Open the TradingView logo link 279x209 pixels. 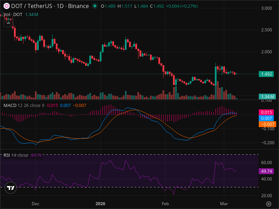[11, 188]
